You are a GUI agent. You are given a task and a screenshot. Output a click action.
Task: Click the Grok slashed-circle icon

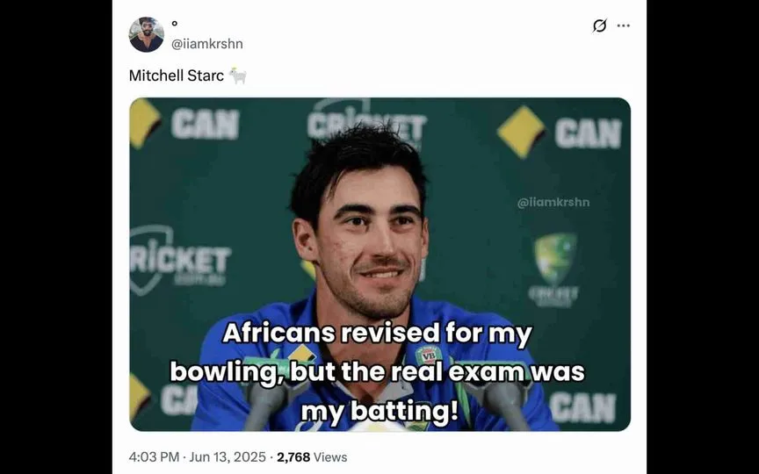(599, 25)
